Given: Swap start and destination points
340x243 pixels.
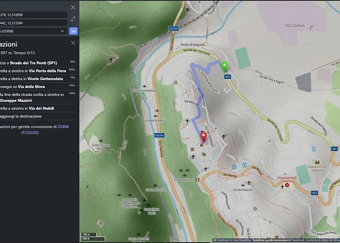Looking at the screenshot, I should (x=73, y=18).
